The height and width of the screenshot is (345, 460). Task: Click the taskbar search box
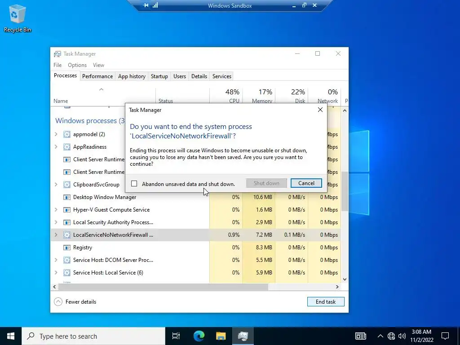[x=93, y=336]
